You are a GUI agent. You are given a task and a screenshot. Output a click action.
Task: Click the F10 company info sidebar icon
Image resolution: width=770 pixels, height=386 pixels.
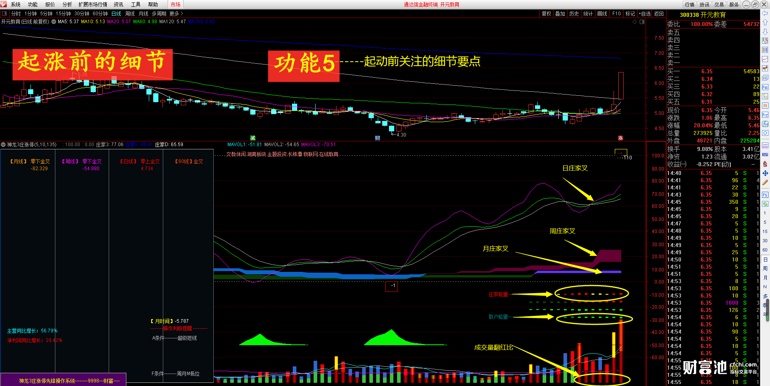[765, 87]
